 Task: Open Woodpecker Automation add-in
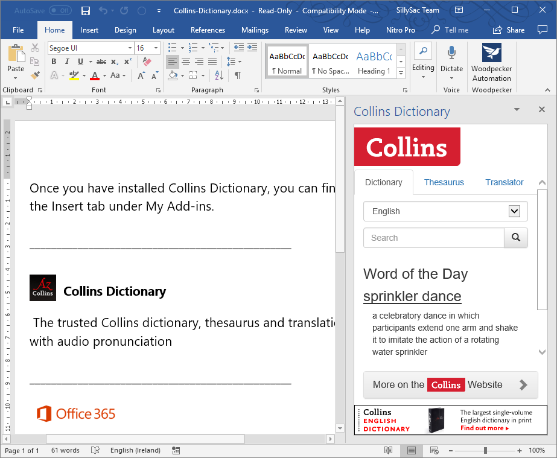coord(491,63)
